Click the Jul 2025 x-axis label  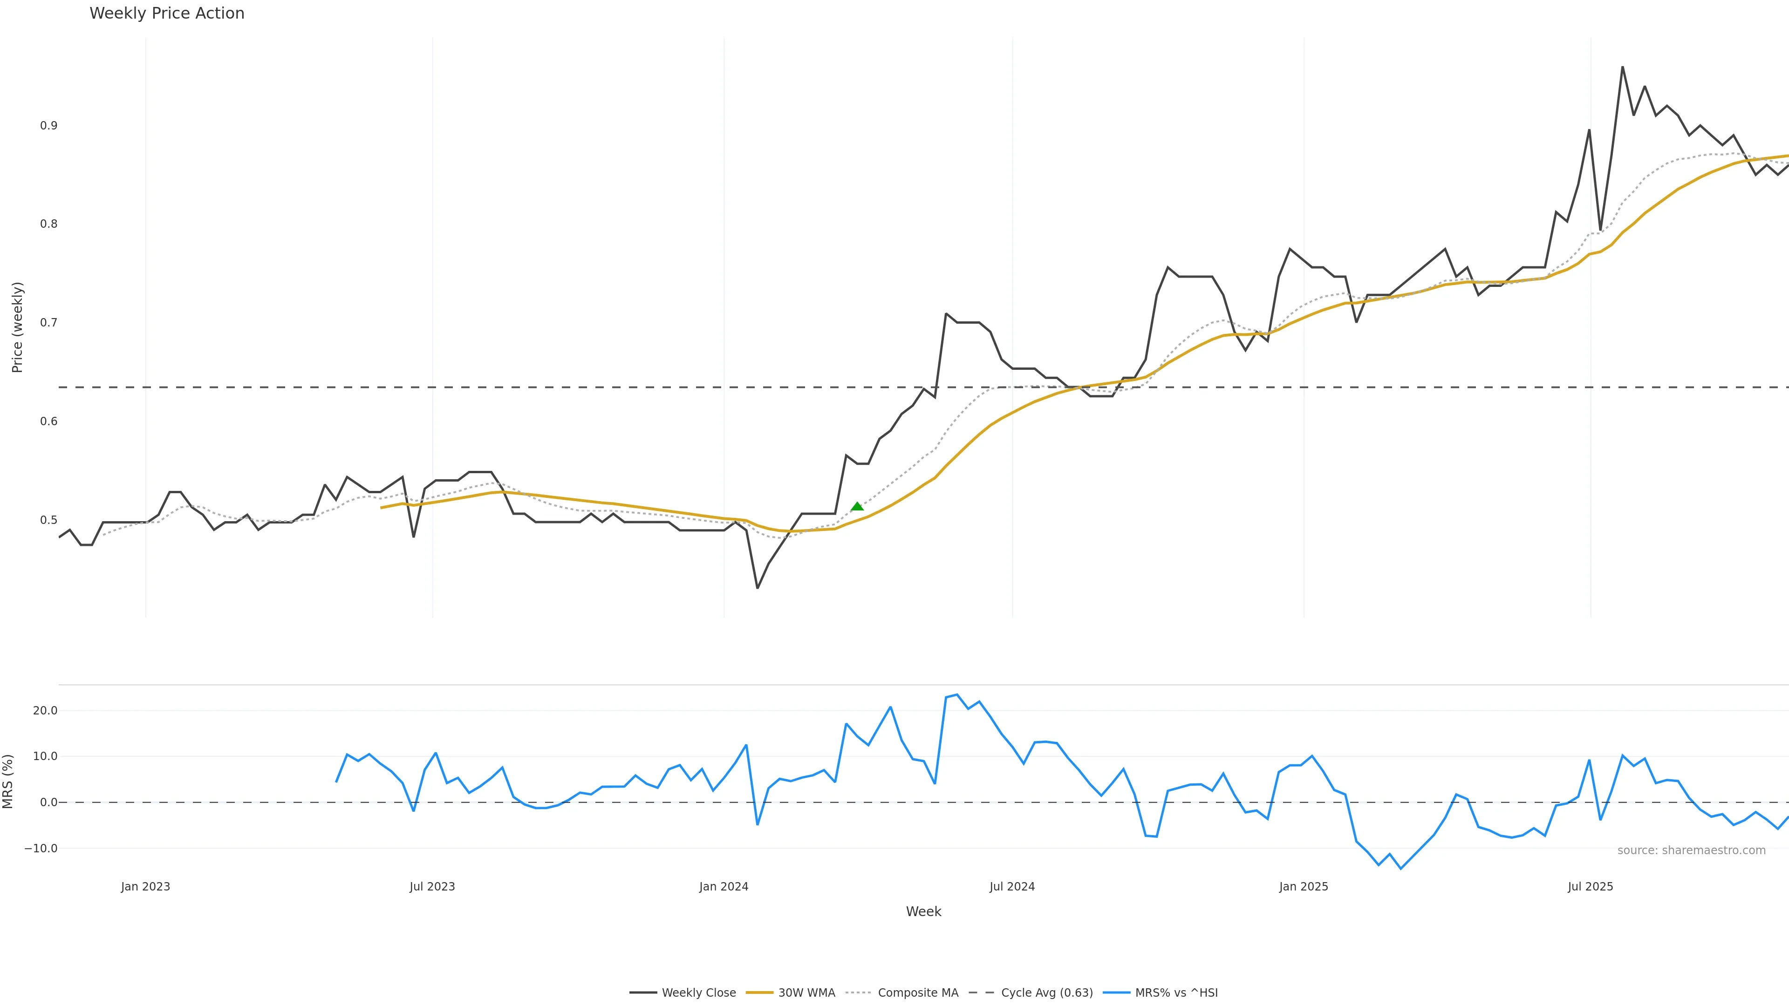(1591, 887)
